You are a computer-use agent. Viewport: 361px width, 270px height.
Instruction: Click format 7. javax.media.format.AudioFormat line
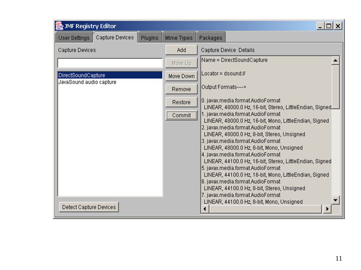241,195
